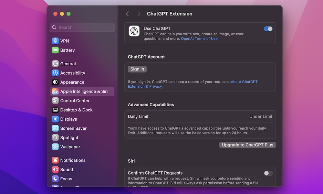Open Apple Intelligence & Siri settings
The height and width of the screenshot is (194, 323).
point(84,92)
